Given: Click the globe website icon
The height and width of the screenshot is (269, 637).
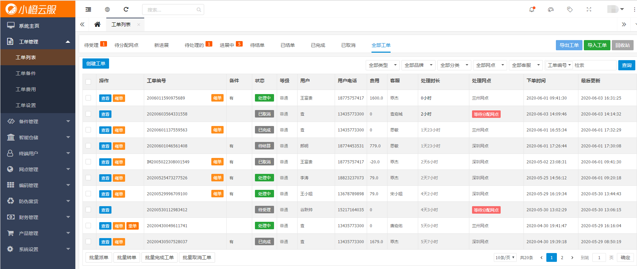Looking at the screenshot, I should tap(107, 10).
